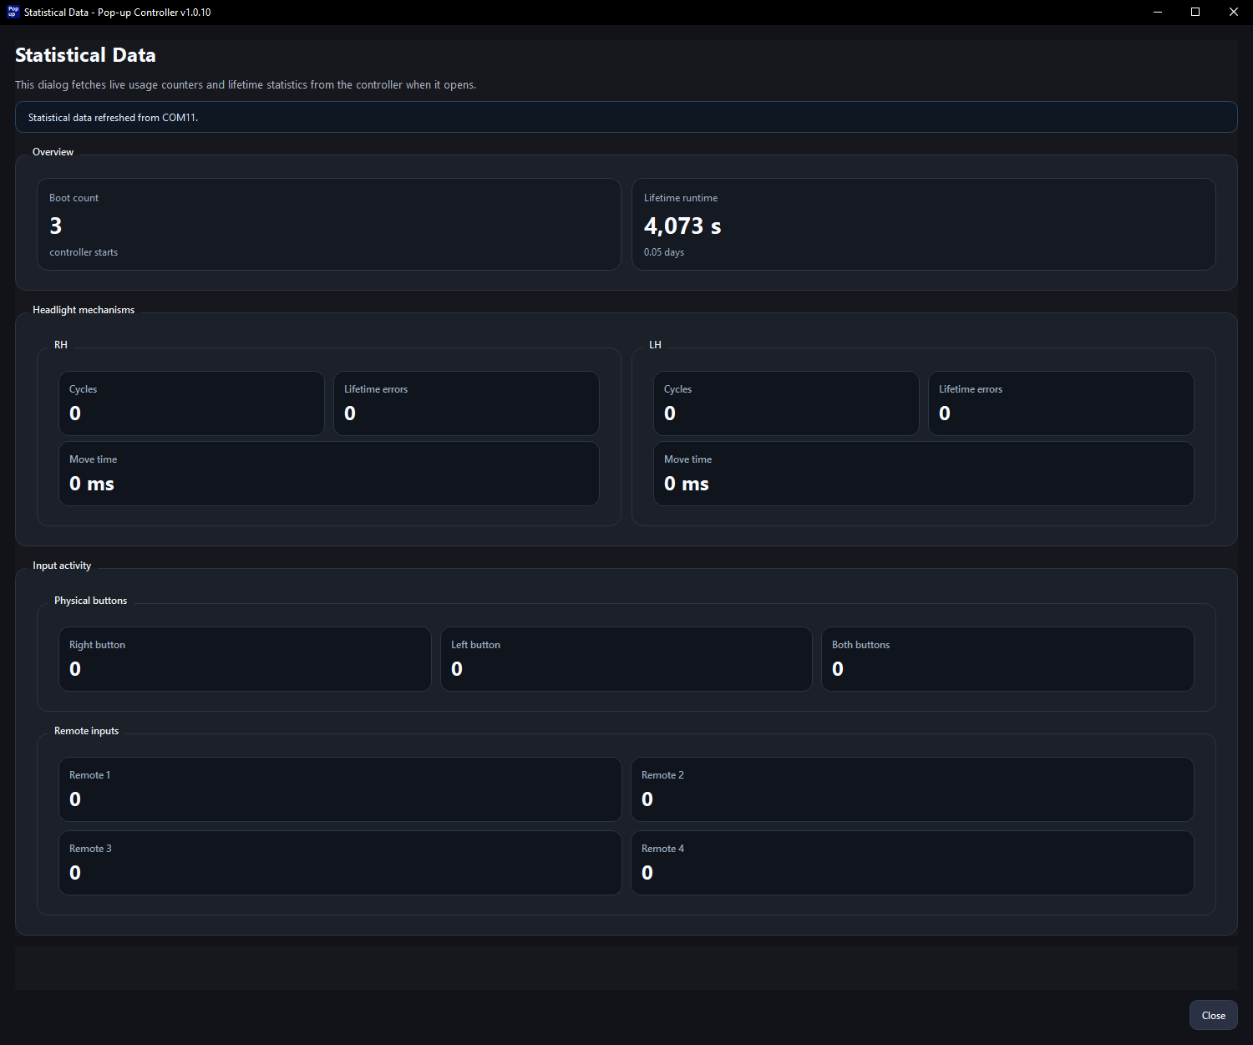Screen dimensions: 1253x1045
Task: Select the Remote 4 counter
Action: pos(912,863)
